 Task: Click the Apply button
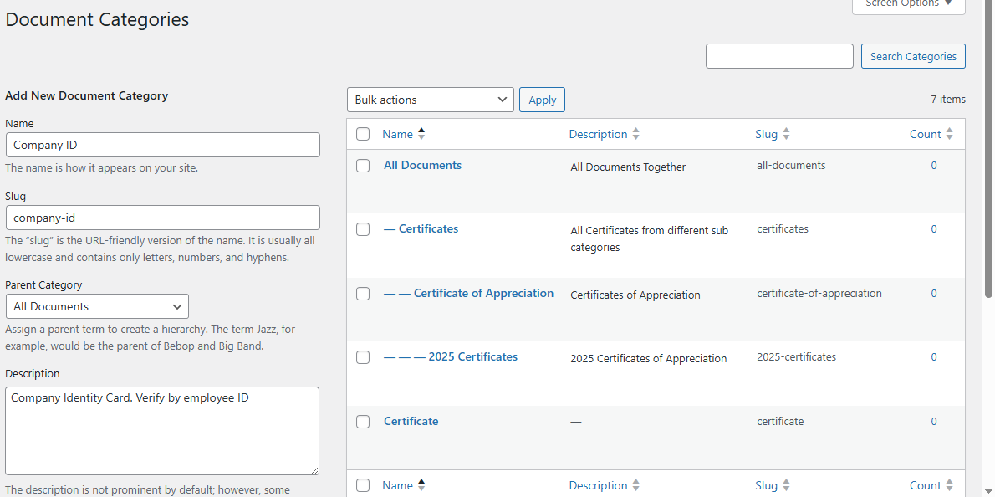(x=542, y=99)
